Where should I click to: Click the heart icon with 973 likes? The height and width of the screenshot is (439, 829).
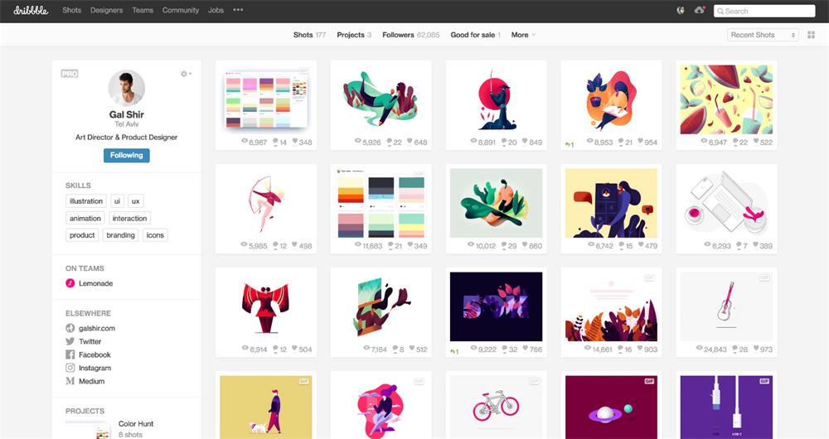[x=756, y=349]
